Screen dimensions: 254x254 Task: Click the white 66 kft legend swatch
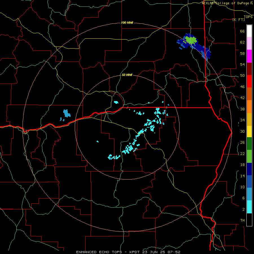[x=249, y=31]
